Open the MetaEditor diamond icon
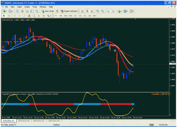This screenshot has width=177, height=127. tap(57, 11)
